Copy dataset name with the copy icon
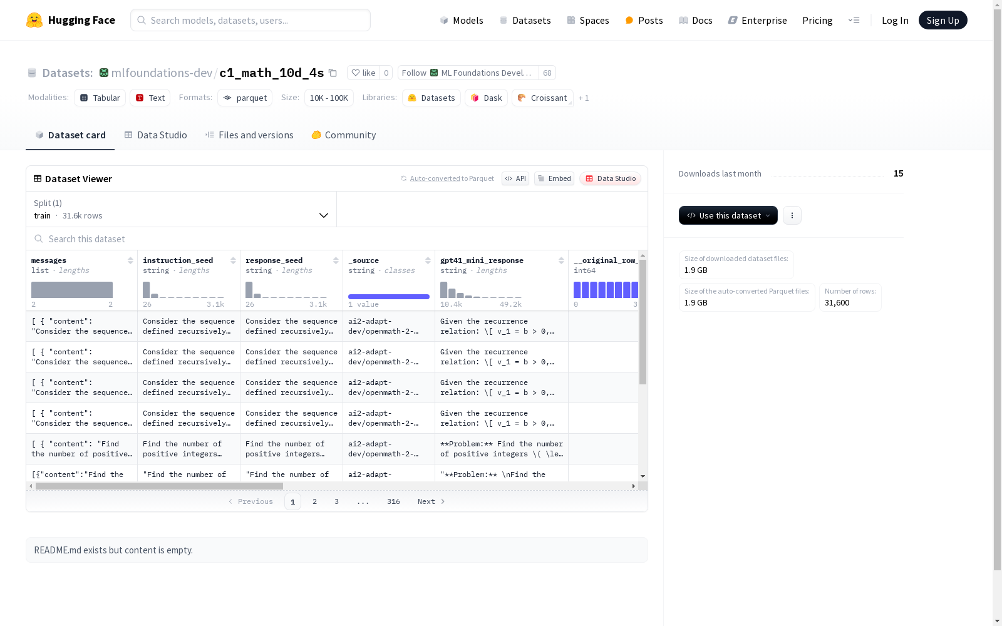Viewport: 1002px width, 626px height. [333, 73]
